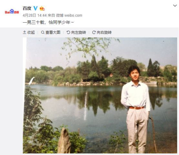The width and height of the screenshot is (179, 155).
Task: Click the clockwise rotate arrow icon
Action: (94, 32)
